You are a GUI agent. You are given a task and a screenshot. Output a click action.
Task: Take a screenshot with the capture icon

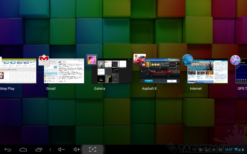tap(92, 149)
